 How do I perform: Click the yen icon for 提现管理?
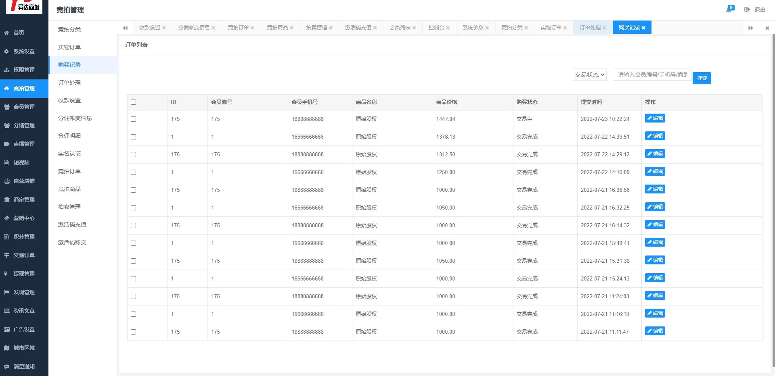point(6,274)
